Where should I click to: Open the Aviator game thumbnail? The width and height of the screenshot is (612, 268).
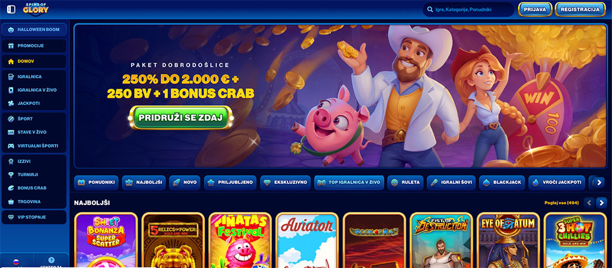click(306, 240)
